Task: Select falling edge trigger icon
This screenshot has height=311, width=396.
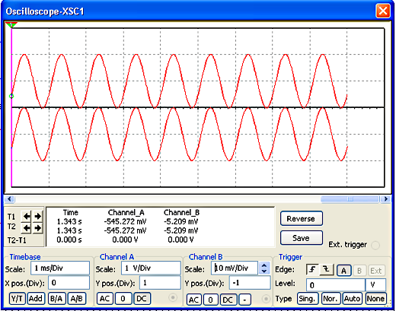Action: click(327, 270)
